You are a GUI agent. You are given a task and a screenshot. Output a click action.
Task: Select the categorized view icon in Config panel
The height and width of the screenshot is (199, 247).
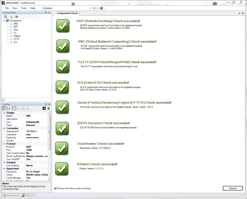coord(4,108)
